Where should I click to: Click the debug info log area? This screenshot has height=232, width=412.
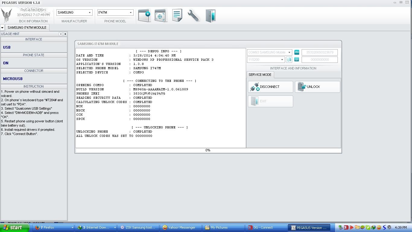coord(161,98)
